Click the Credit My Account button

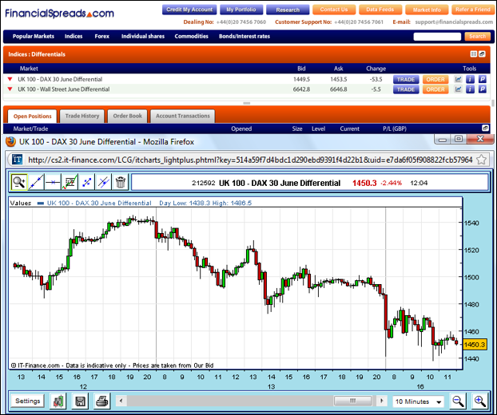189,10
